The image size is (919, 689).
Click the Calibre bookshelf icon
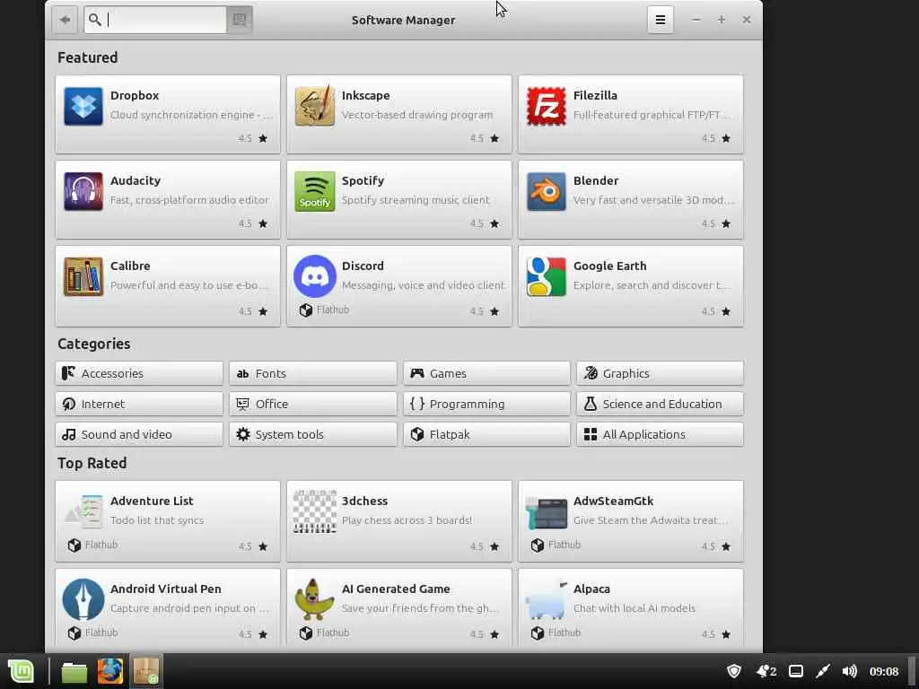[x=83, y=276]
